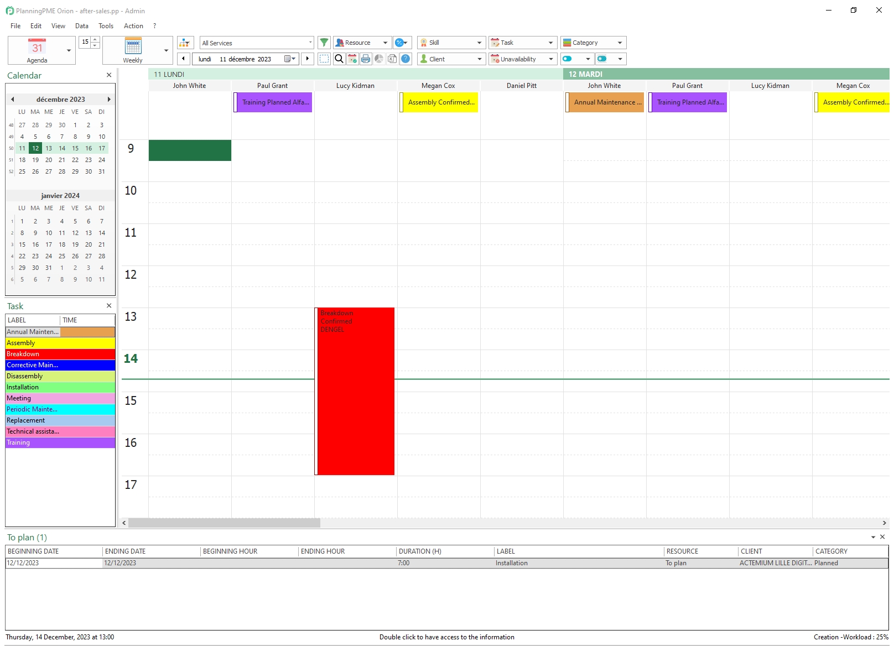Click Paul Grant's Monday Training Planned event

tap(273, 102)
